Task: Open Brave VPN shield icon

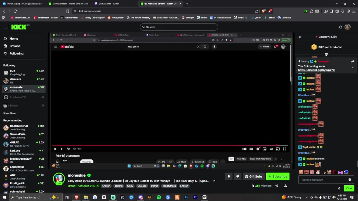Action: [348, 11]
